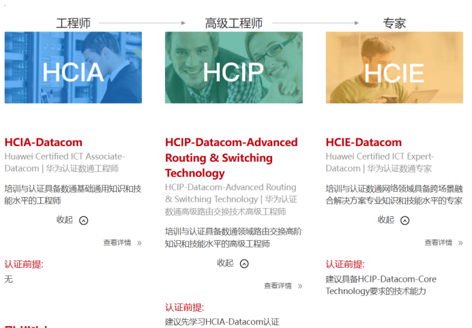This screenshot has width=472, height=328.
Task: Collapse the HCIA-Datacom card via 收起 text
Action: 64,220
